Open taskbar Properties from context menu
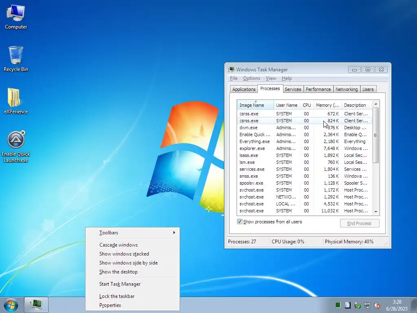Screen dimensions: 417x313 point(132,305)
